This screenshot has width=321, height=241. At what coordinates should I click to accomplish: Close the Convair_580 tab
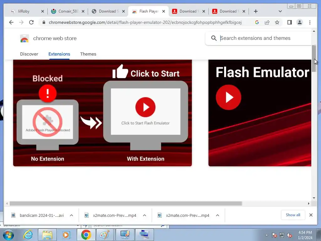83,11
